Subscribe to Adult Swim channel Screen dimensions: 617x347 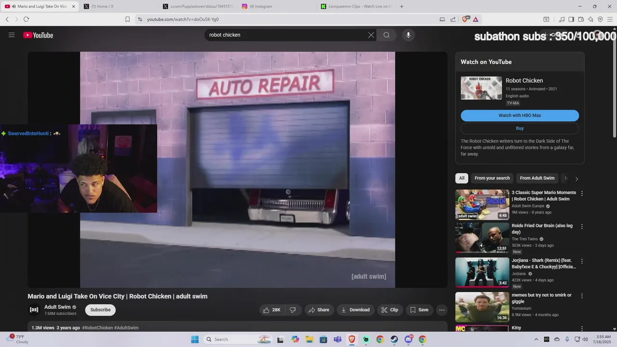point(100,310)
